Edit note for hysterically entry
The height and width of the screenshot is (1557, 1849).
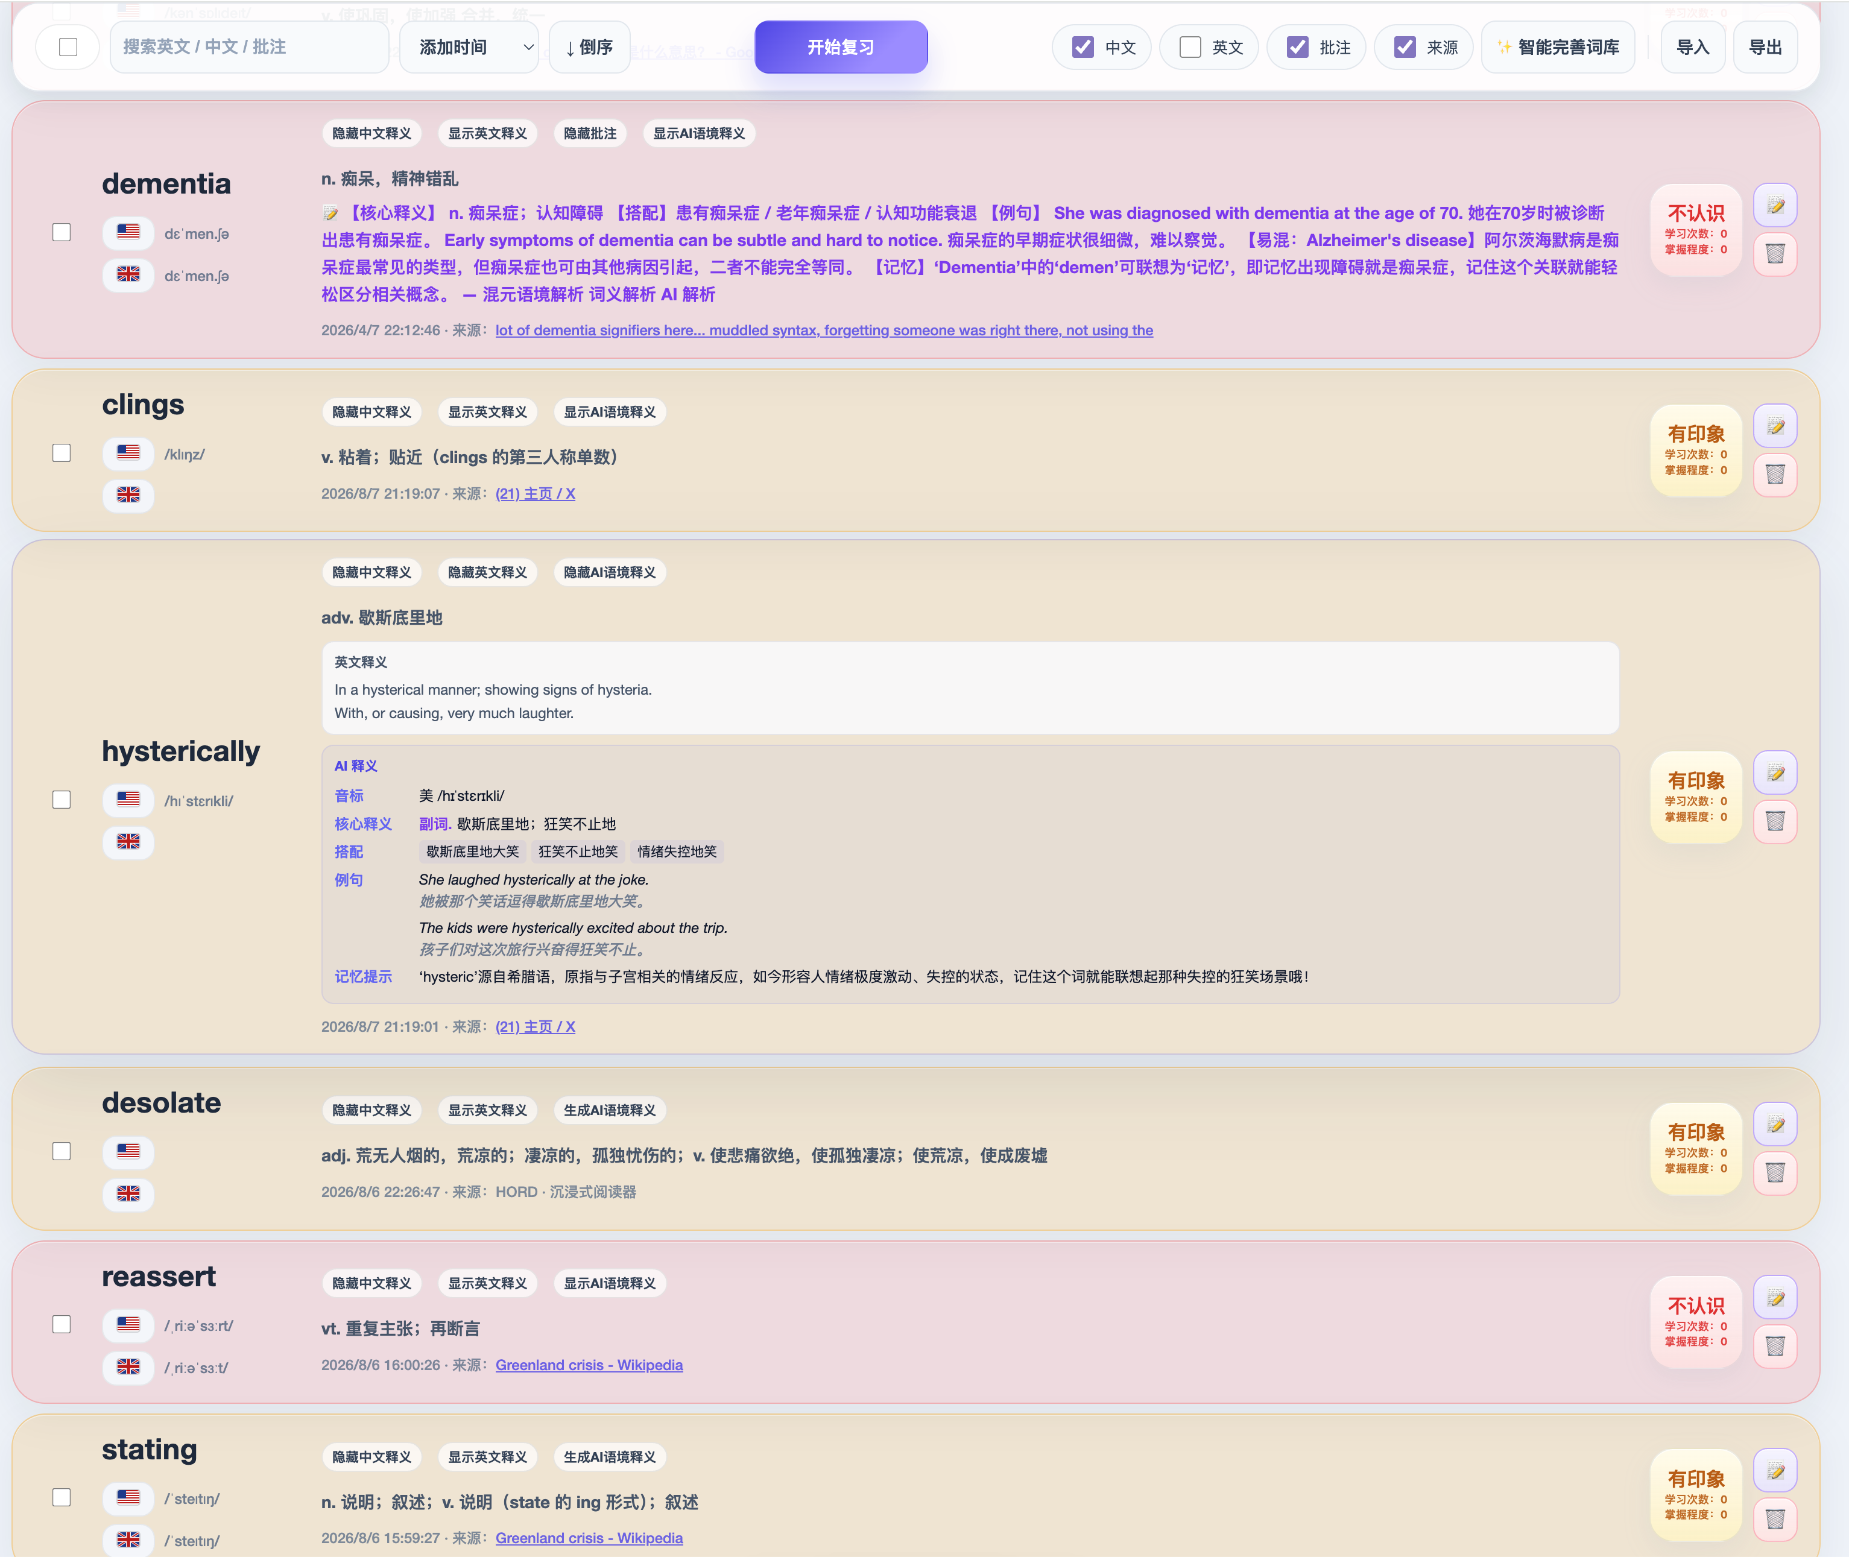click(x=1776, y=773)
